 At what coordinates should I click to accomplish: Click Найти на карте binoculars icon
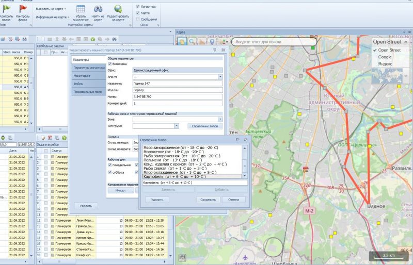[x=98, y=9]
